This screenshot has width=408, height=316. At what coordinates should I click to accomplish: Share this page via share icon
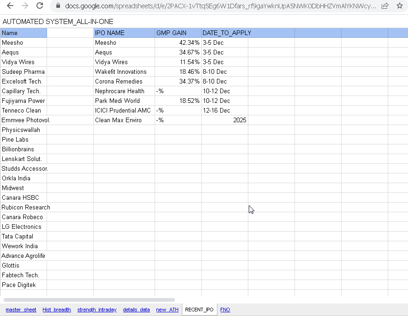pyautogui.click(x=385, y=6)
